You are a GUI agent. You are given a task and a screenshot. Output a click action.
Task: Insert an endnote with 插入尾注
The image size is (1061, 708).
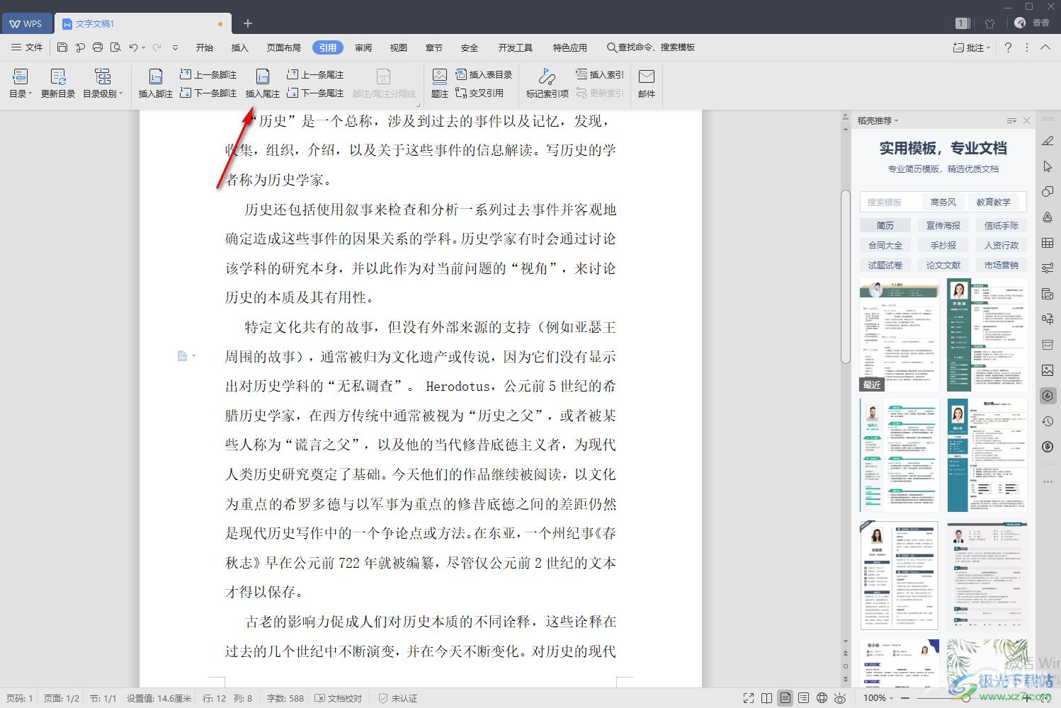point(262,84)
